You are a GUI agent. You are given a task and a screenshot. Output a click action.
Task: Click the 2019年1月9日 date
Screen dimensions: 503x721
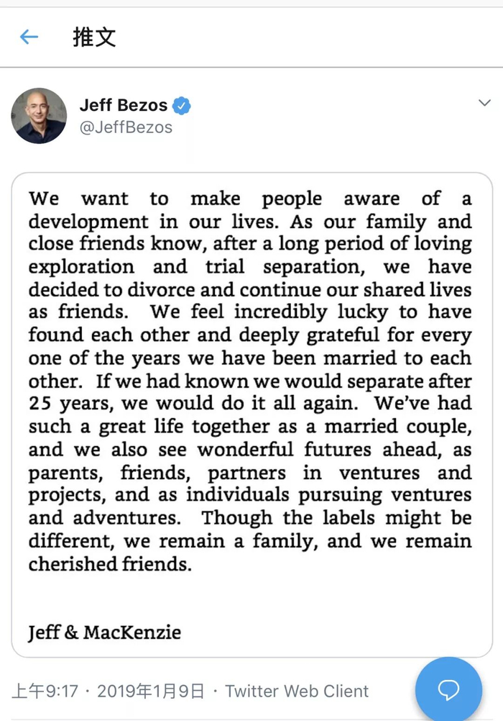[x=150, y=691]
